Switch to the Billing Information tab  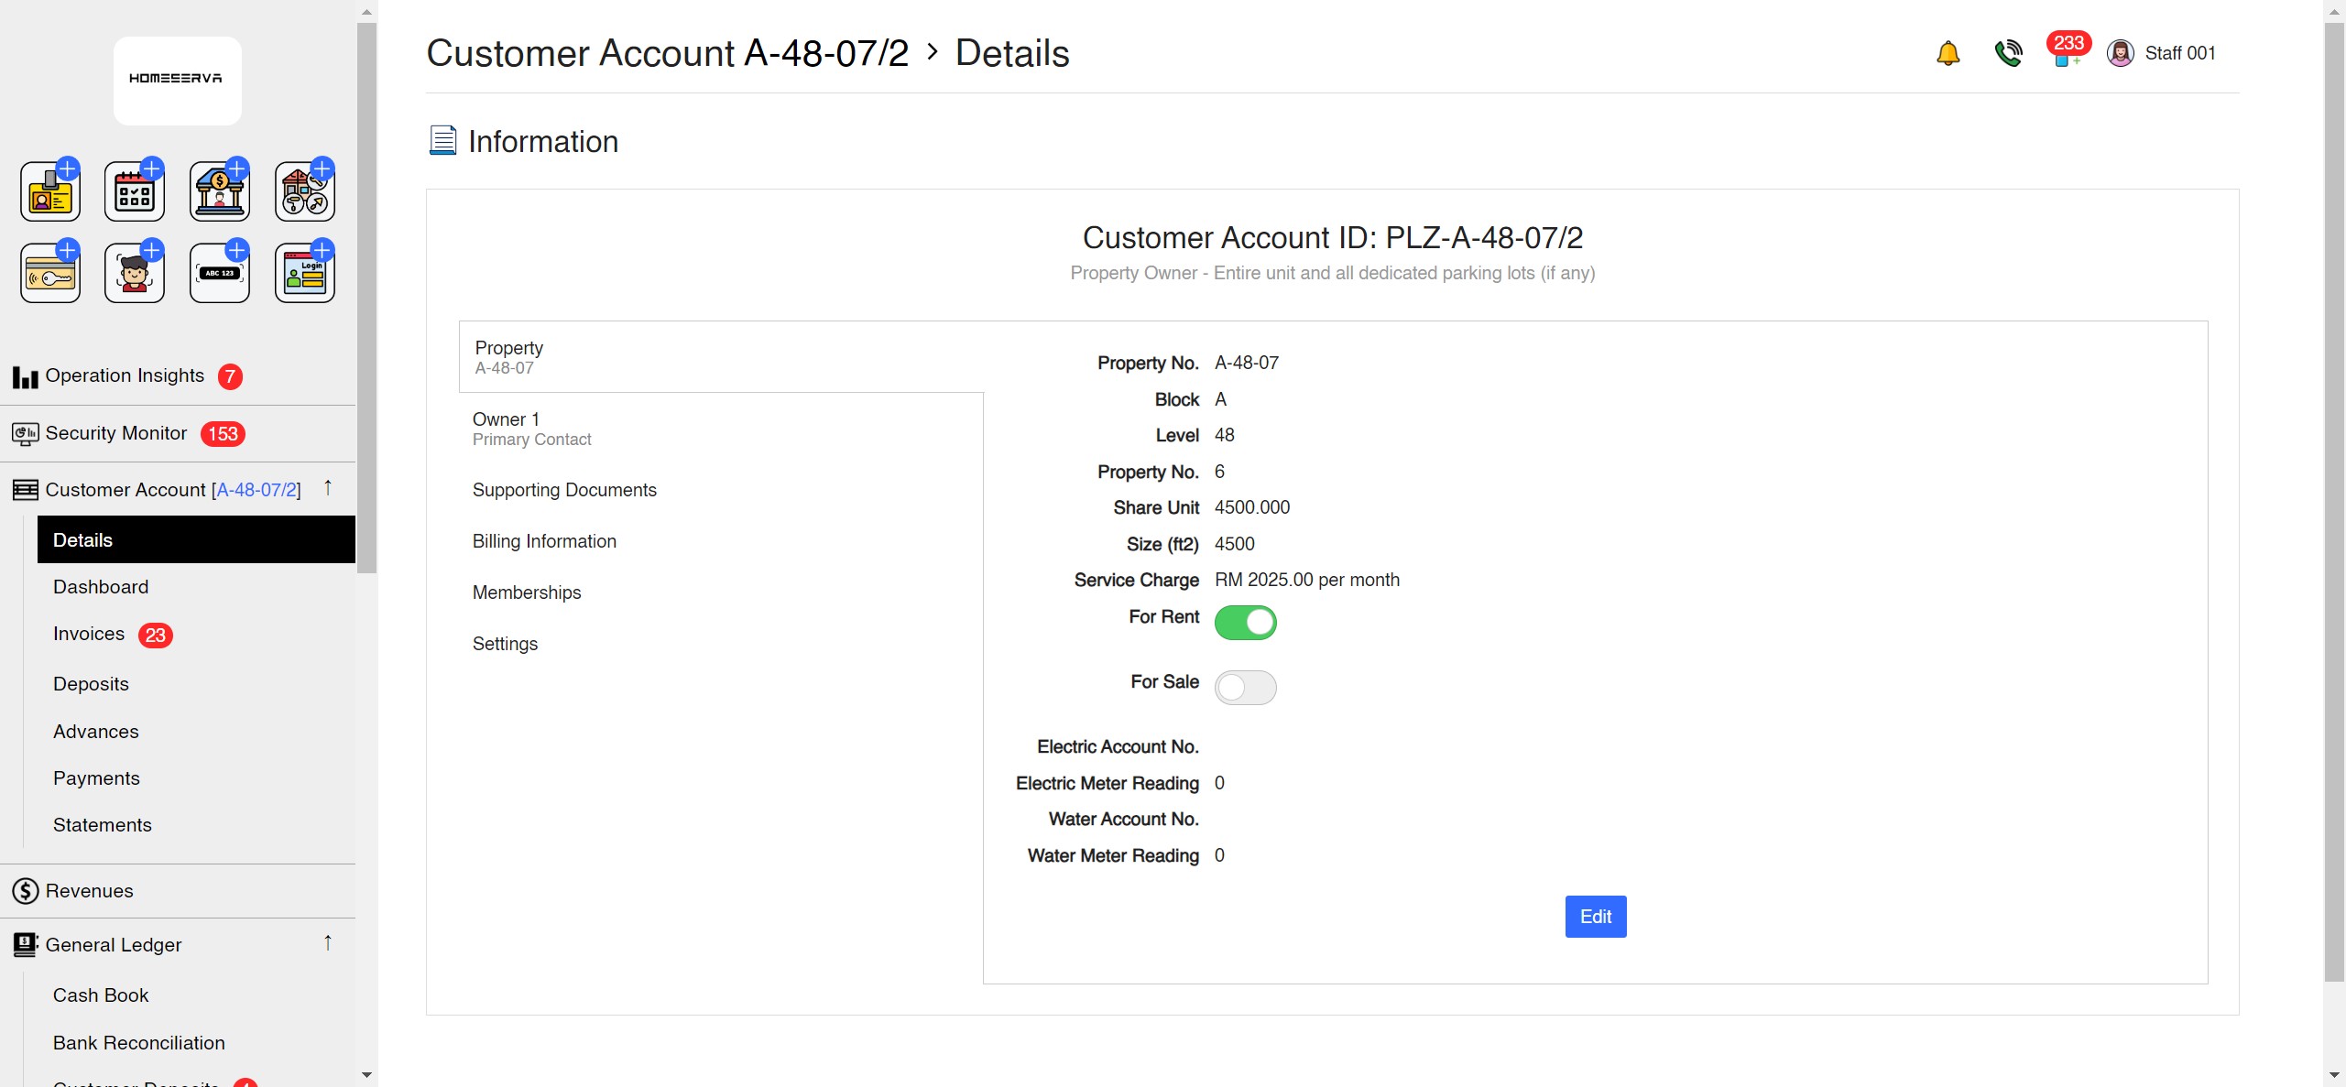coord(544,541)
